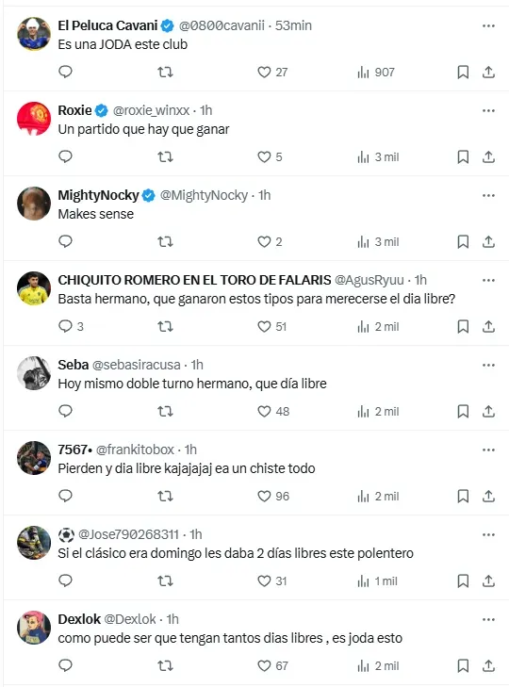
Task: Bookmark El Peluca Cavani's tweet
Action: click(x=463, y=73)
